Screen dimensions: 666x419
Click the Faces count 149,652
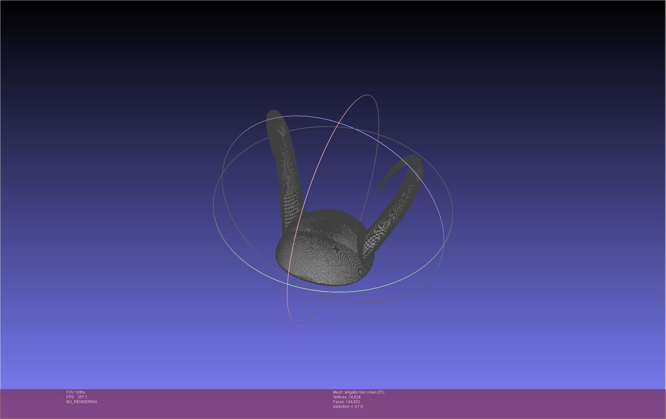(346, 402)
